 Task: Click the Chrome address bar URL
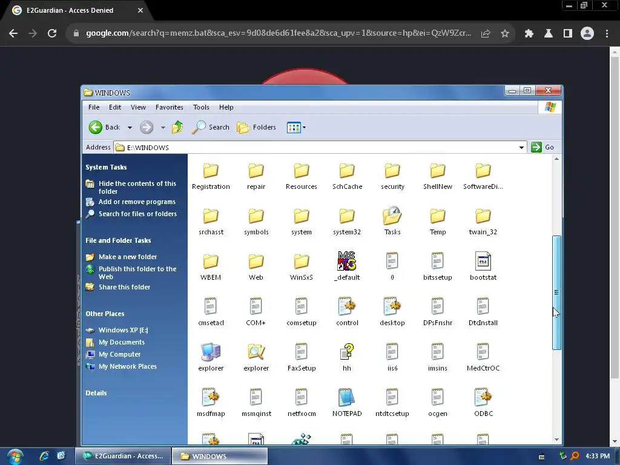(x=279, y=33)
